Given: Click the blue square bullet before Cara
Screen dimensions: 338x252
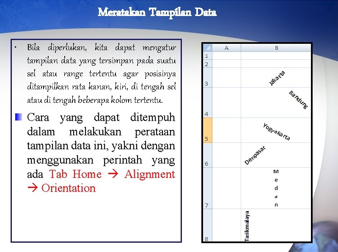Looking at the screenshot, I should (x=19, y=117).
